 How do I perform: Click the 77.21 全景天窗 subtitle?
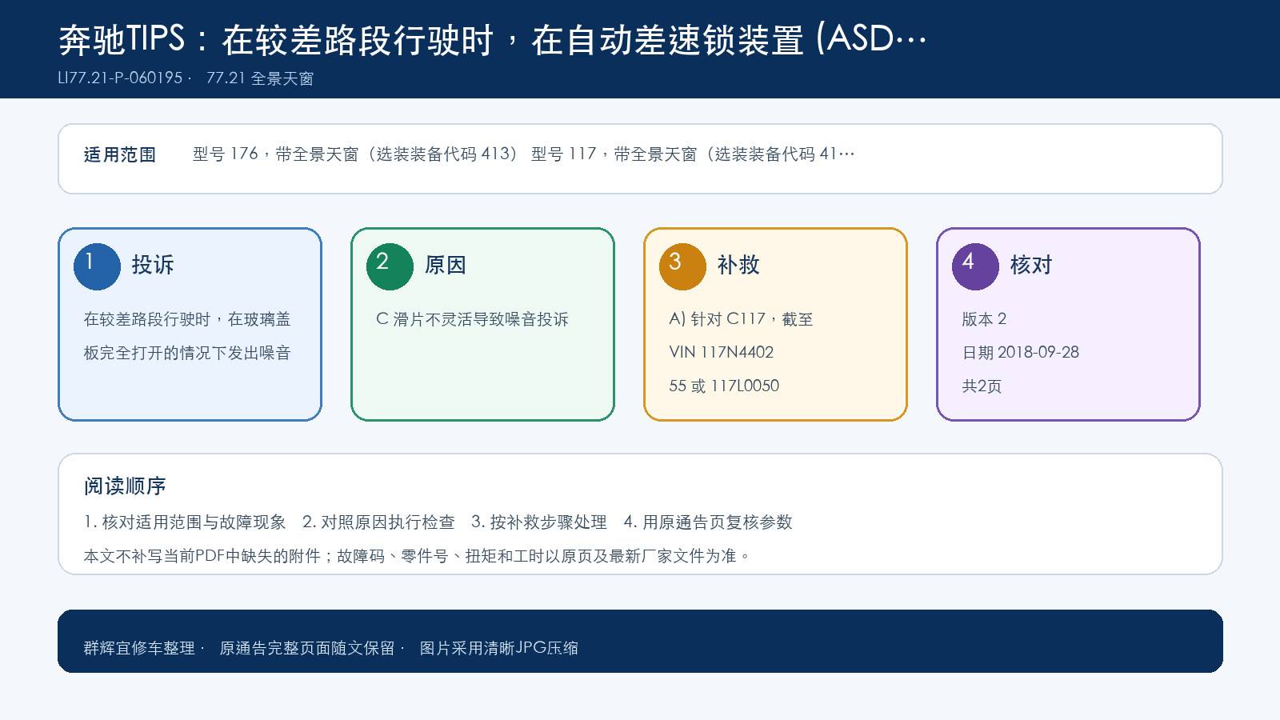click(260, 78)
